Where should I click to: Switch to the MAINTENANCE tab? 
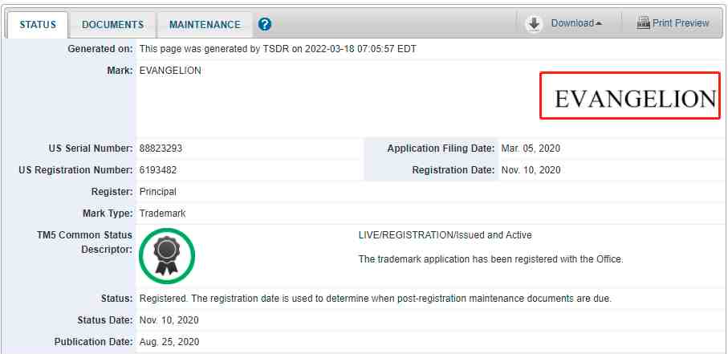[x=205, y=25]
